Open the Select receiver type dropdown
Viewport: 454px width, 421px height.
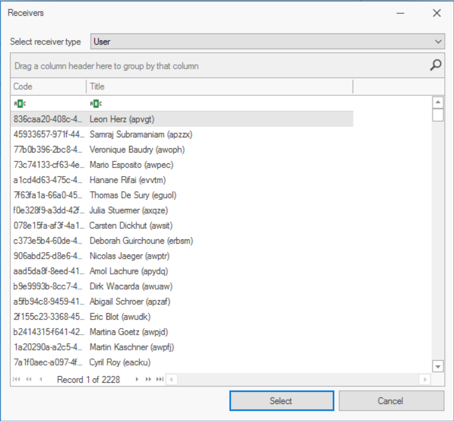(x=267, y=41)
